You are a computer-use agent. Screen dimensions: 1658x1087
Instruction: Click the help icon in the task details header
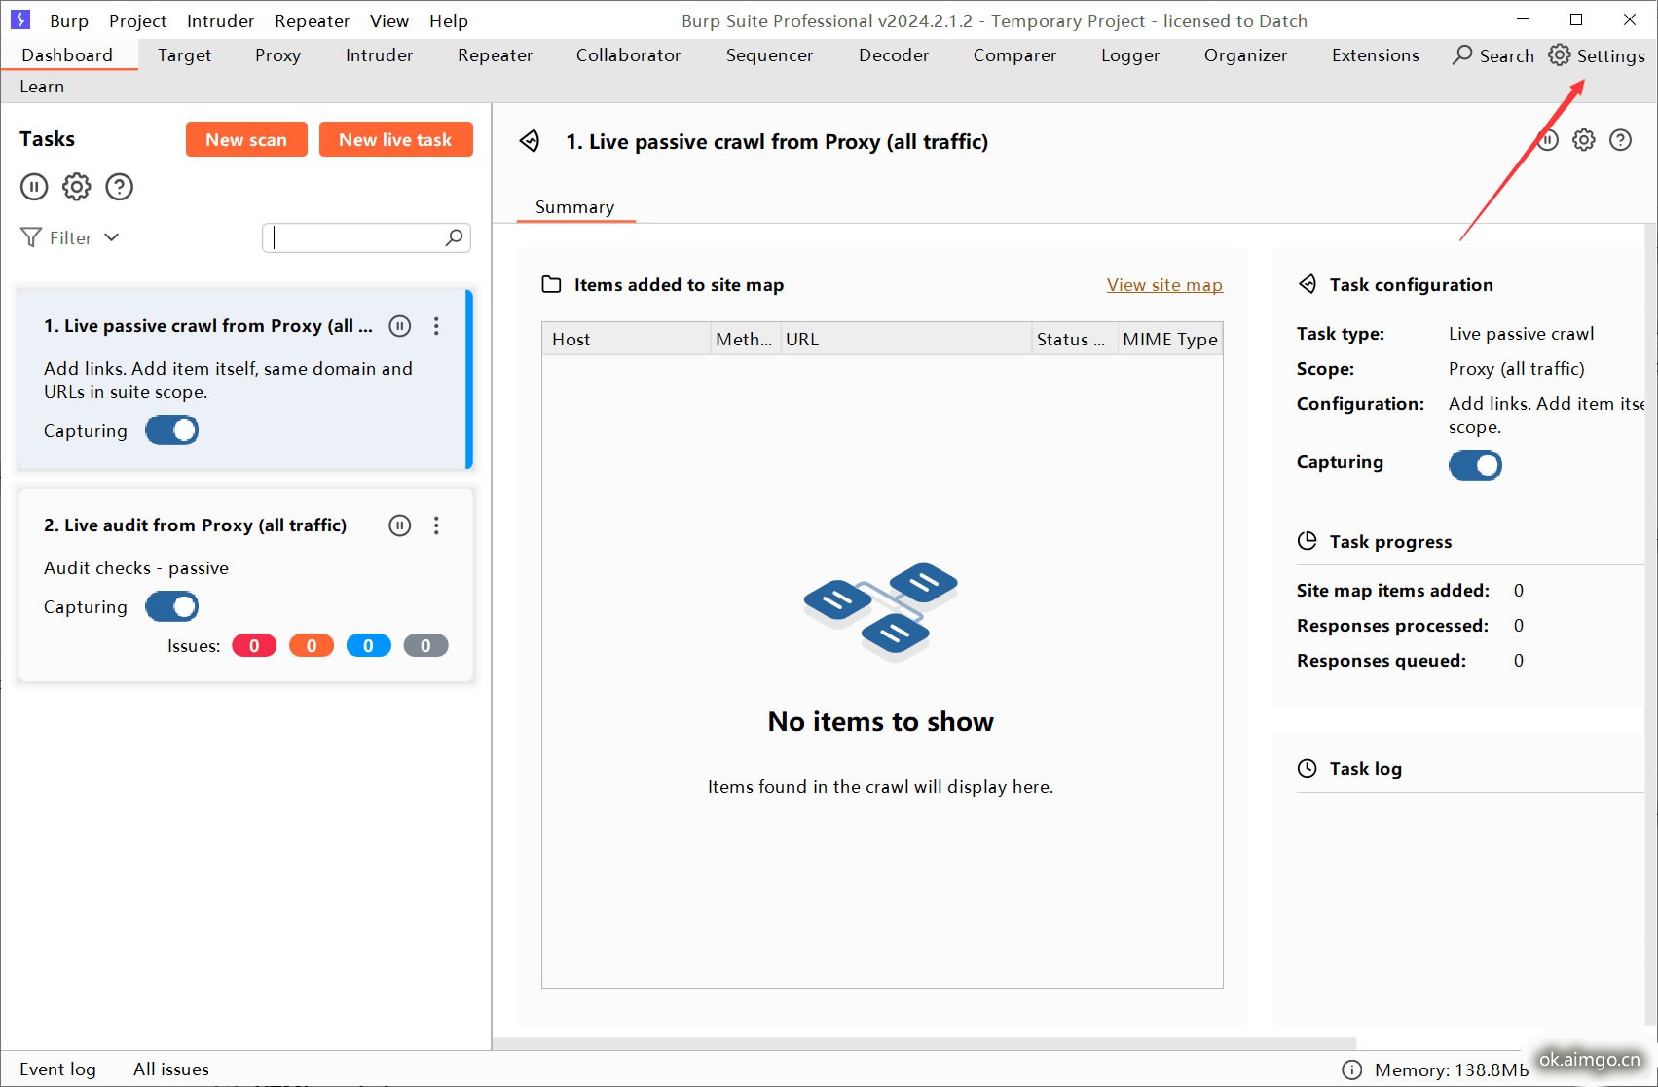click(1620, 140)
